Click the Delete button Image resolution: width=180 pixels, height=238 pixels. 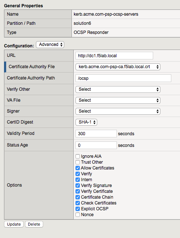tap(34, 224)
